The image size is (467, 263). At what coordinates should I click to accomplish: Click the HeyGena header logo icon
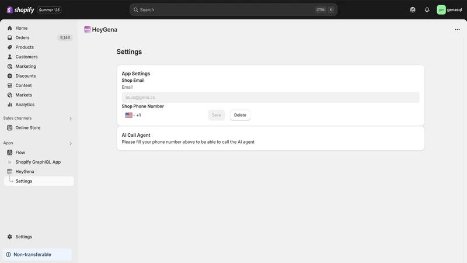pyautogui.click(x=87, y=29)
